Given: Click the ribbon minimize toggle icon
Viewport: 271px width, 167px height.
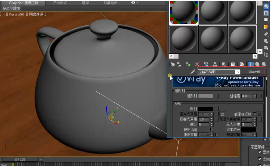Looking at the screenshot, I should coord(133,3).
